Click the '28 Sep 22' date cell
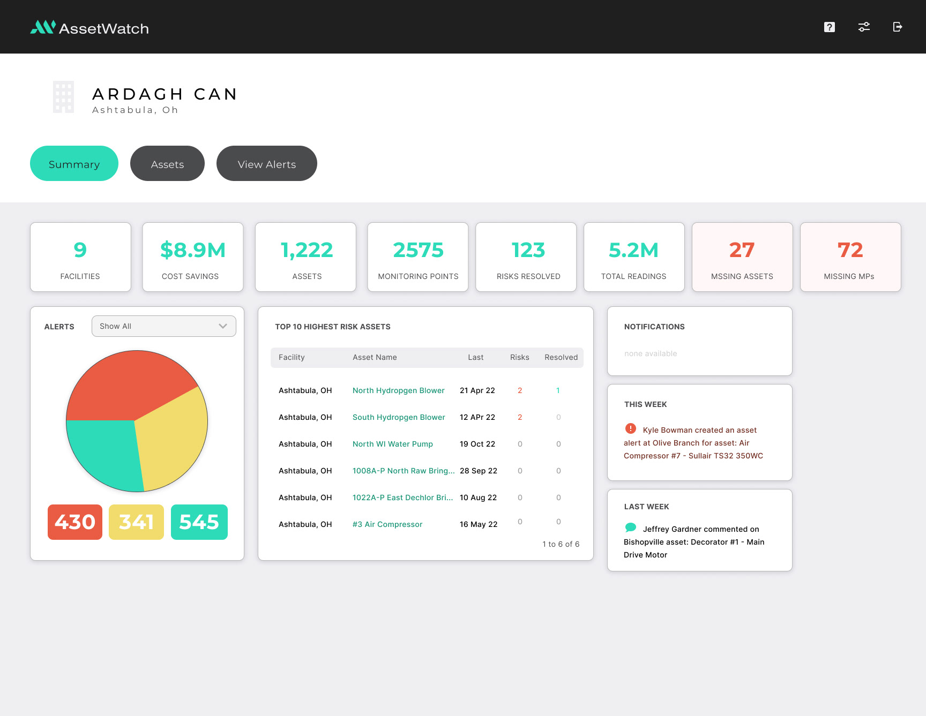 pyautogui.click(x=479, y=471)
